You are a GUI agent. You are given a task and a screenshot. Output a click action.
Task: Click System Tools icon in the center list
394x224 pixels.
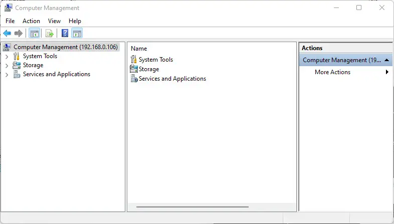[134, 60]
